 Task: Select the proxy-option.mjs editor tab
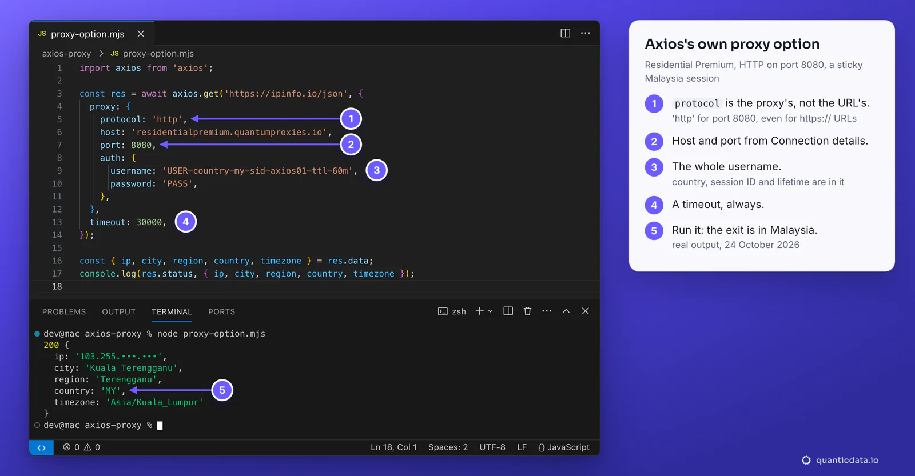point(91,34)
